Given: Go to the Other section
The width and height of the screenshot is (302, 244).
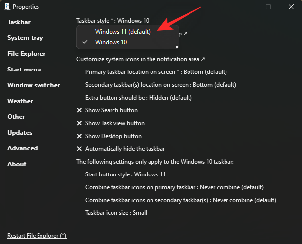Looking at the screenshot, I should tap(16, 117).
